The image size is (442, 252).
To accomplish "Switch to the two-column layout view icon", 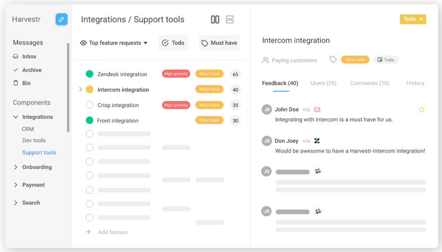I will coord(215,19).
